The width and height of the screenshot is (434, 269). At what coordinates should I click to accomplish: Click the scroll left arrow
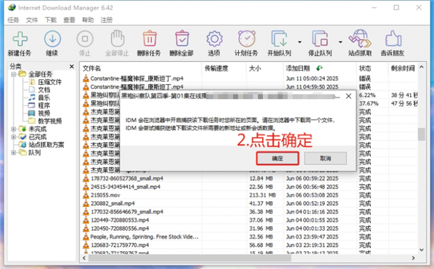click(84, 258)
